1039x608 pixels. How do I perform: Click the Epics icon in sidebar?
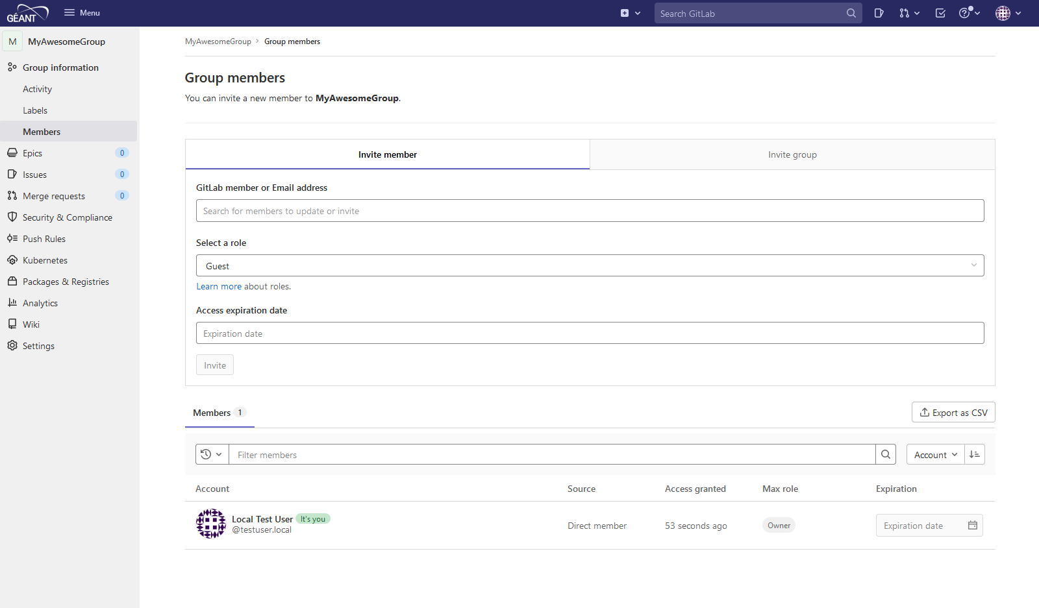point(12,153)
